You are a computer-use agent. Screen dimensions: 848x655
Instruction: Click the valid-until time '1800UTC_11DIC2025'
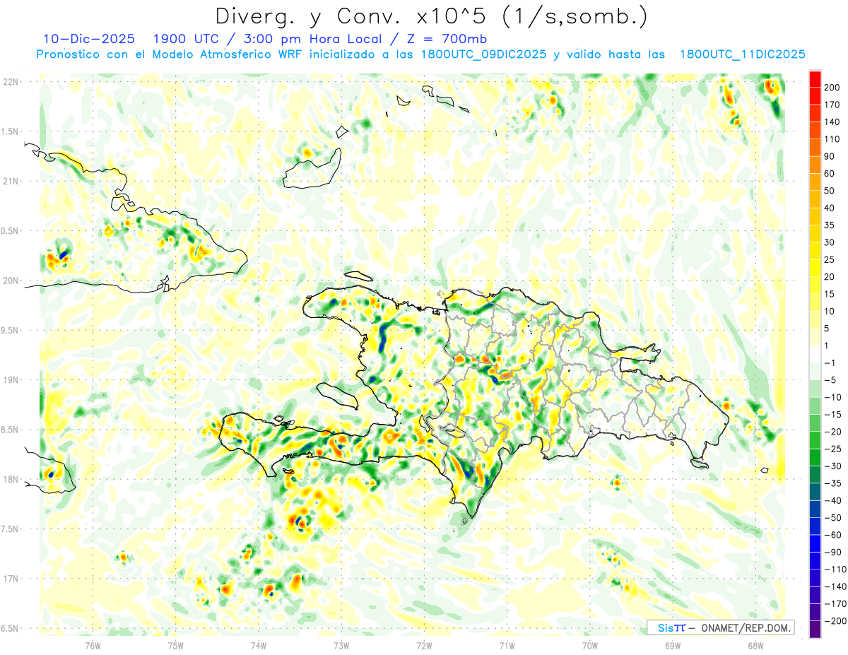pos(743,54)
